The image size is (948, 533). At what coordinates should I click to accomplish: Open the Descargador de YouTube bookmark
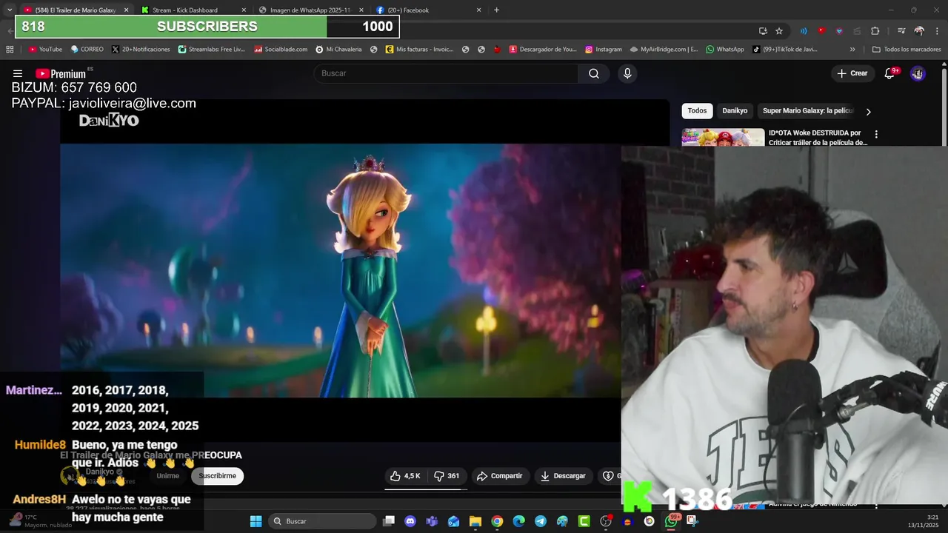[543, 50]
